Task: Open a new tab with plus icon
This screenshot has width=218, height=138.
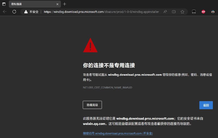Action: point(65,4)
